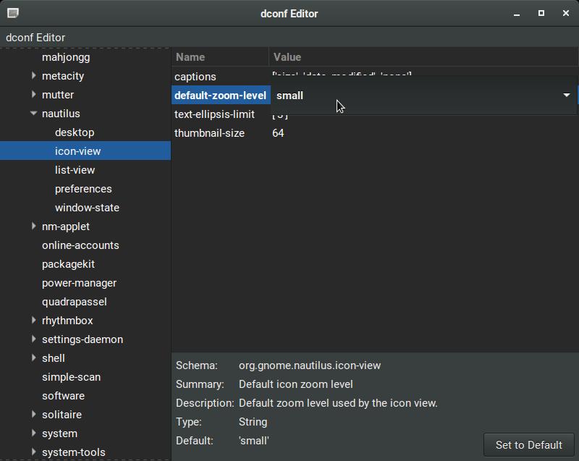Screen dimensions: 579x461
Task: Select online-accounts in the sidebar
Action: tap(80, 245)
